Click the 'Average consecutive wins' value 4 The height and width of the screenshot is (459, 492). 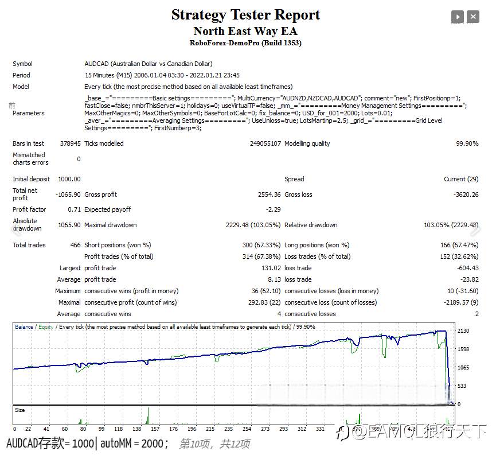click(279, 314)
